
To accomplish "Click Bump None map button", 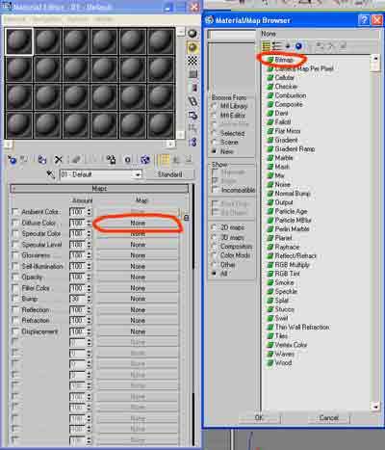I will point(138,299).
